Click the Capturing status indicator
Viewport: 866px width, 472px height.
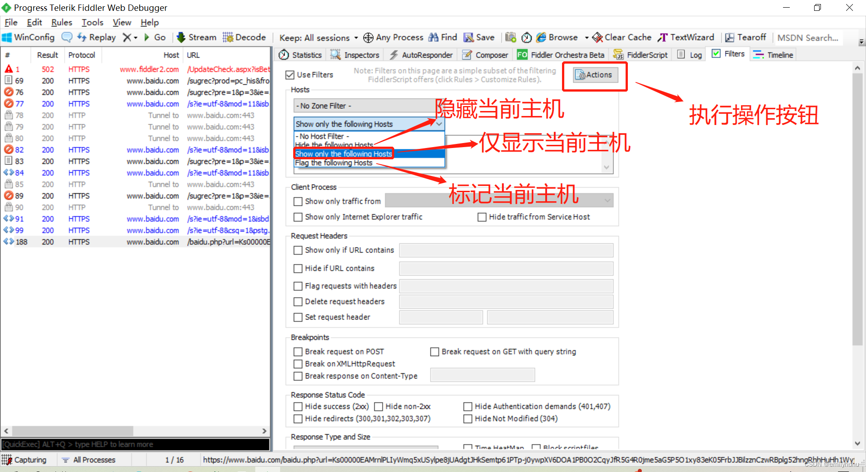coord(24,460)
